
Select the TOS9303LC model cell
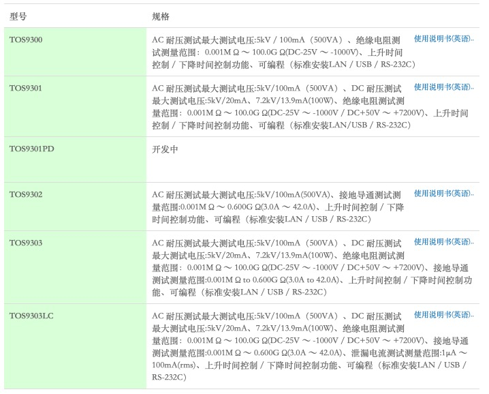click(x=75, y=346)
